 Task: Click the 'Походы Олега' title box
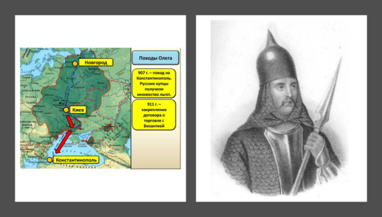click(155, 58)
